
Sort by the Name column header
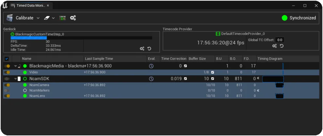(52, 59)
